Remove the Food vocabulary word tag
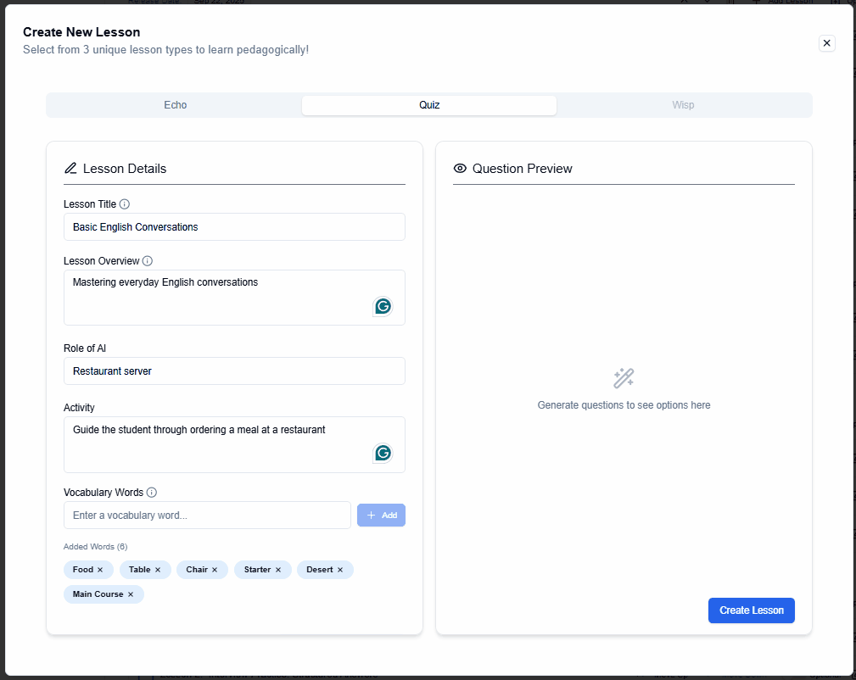This screenshot has height=680, width=856. [x=100, y=570]
